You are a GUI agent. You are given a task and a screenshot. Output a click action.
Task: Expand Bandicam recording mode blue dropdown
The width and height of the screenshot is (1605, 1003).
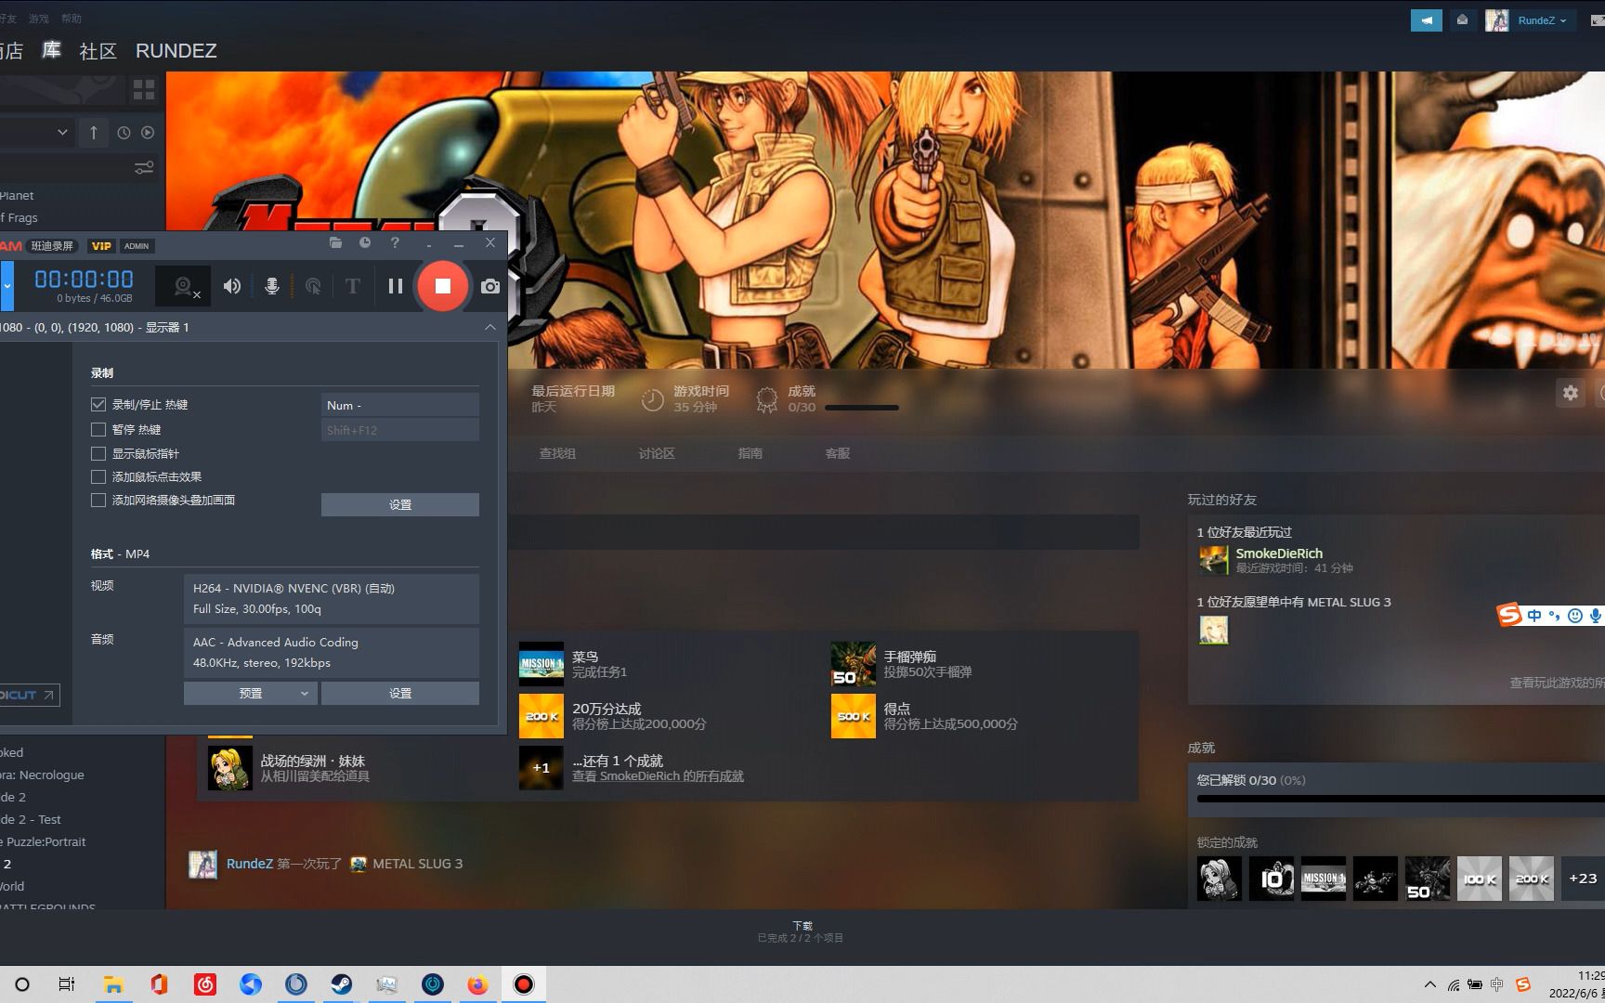click(7, 286)
